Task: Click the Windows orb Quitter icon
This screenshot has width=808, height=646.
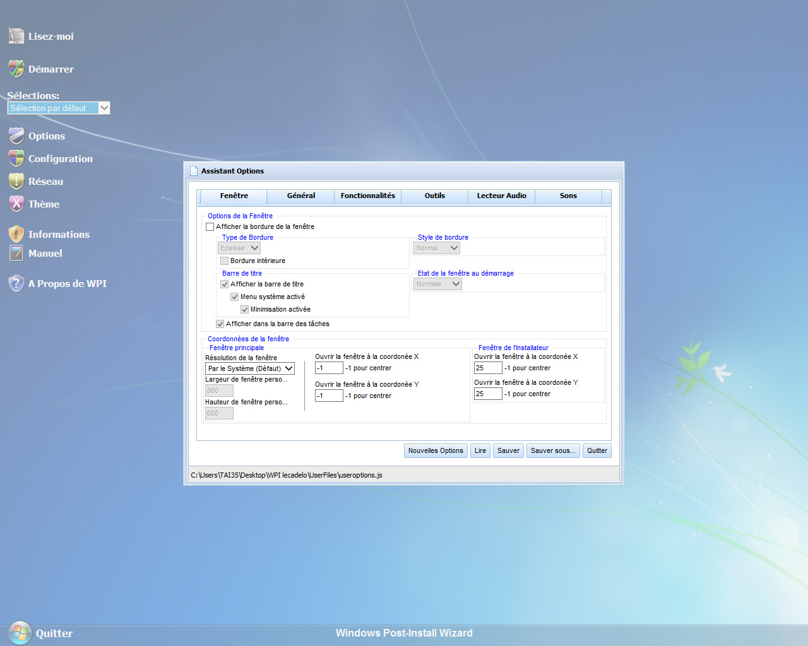Action: point(20,633)
